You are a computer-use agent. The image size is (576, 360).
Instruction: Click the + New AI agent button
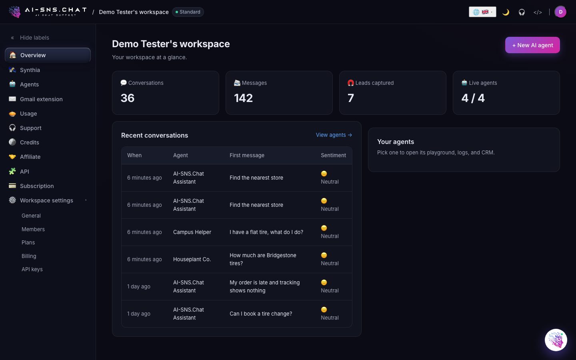tap(532, 45)
